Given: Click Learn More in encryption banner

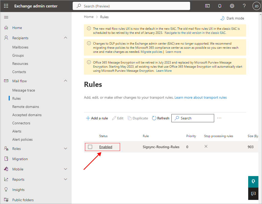Looking at the screenshot, I should pyautogui.click(x=164, y=71).
